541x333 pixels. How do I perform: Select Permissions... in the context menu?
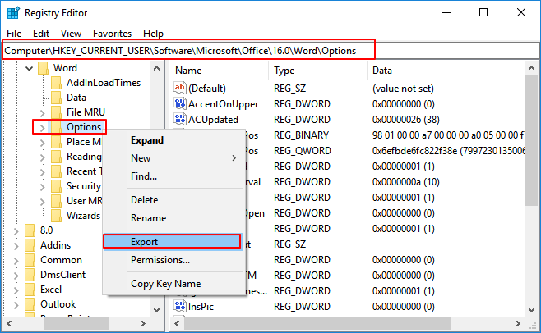tap(160, 260)
